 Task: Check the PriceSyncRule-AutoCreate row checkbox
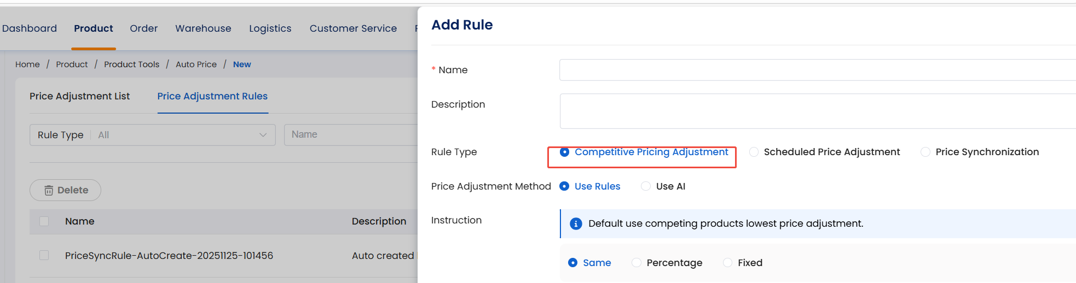click(x=44, y=255)
